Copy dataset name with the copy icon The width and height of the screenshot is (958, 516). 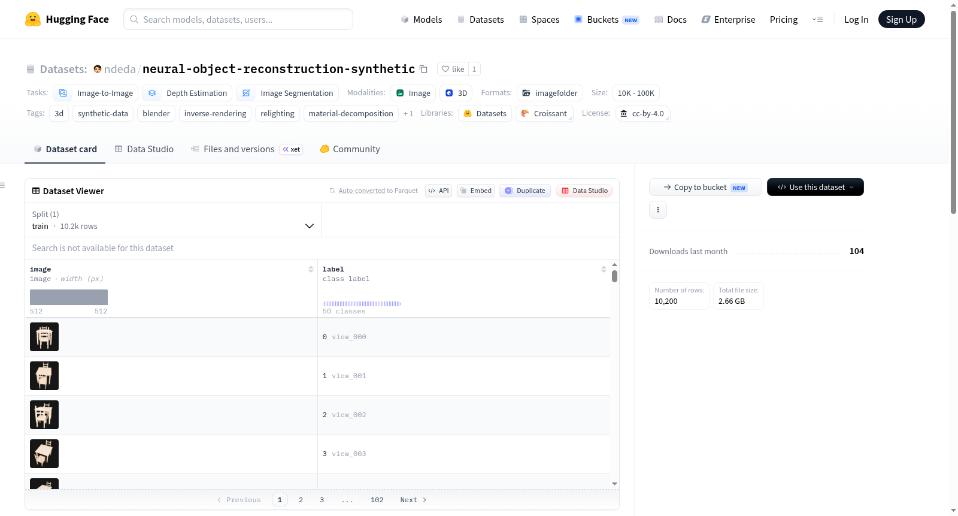coord(423,69)
